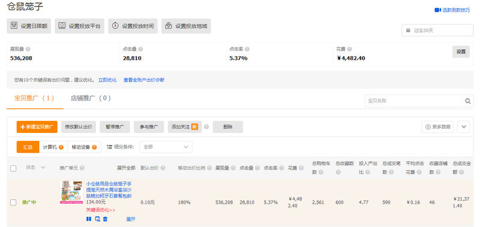Click the question icon beside 添加关注
The height and width of the screenshot is (227, 480).
206,127
